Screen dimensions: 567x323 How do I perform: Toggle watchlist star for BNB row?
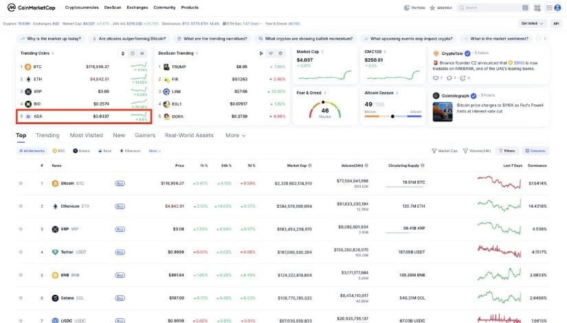pyautogui.click(x=21, y=275)
